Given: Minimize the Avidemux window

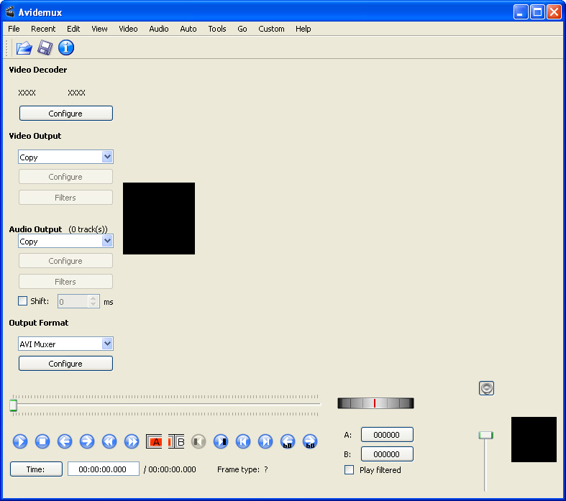Looking at the screenshot, I should [521, 12].
